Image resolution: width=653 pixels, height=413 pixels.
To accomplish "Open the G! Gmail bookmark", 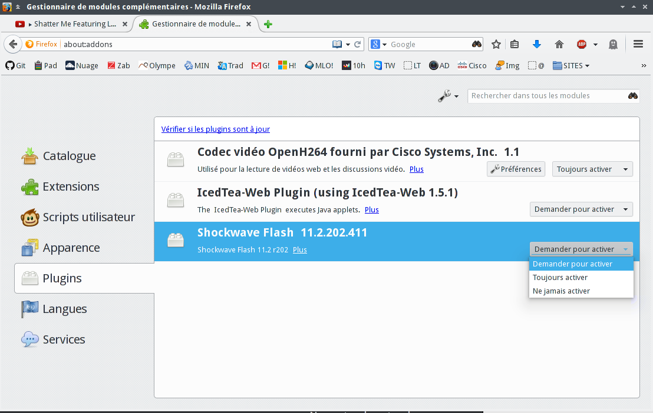I will (260, 65).
